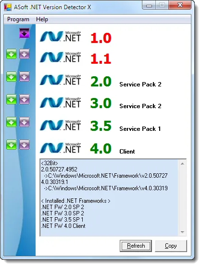The height and width of the screenshot is (267, 202).
Task: Open the Program menu
Action: pos(18,19)
